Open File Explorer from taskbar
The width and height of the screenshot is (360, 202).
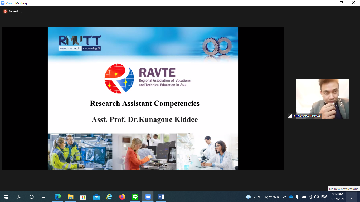click(70, 197)
